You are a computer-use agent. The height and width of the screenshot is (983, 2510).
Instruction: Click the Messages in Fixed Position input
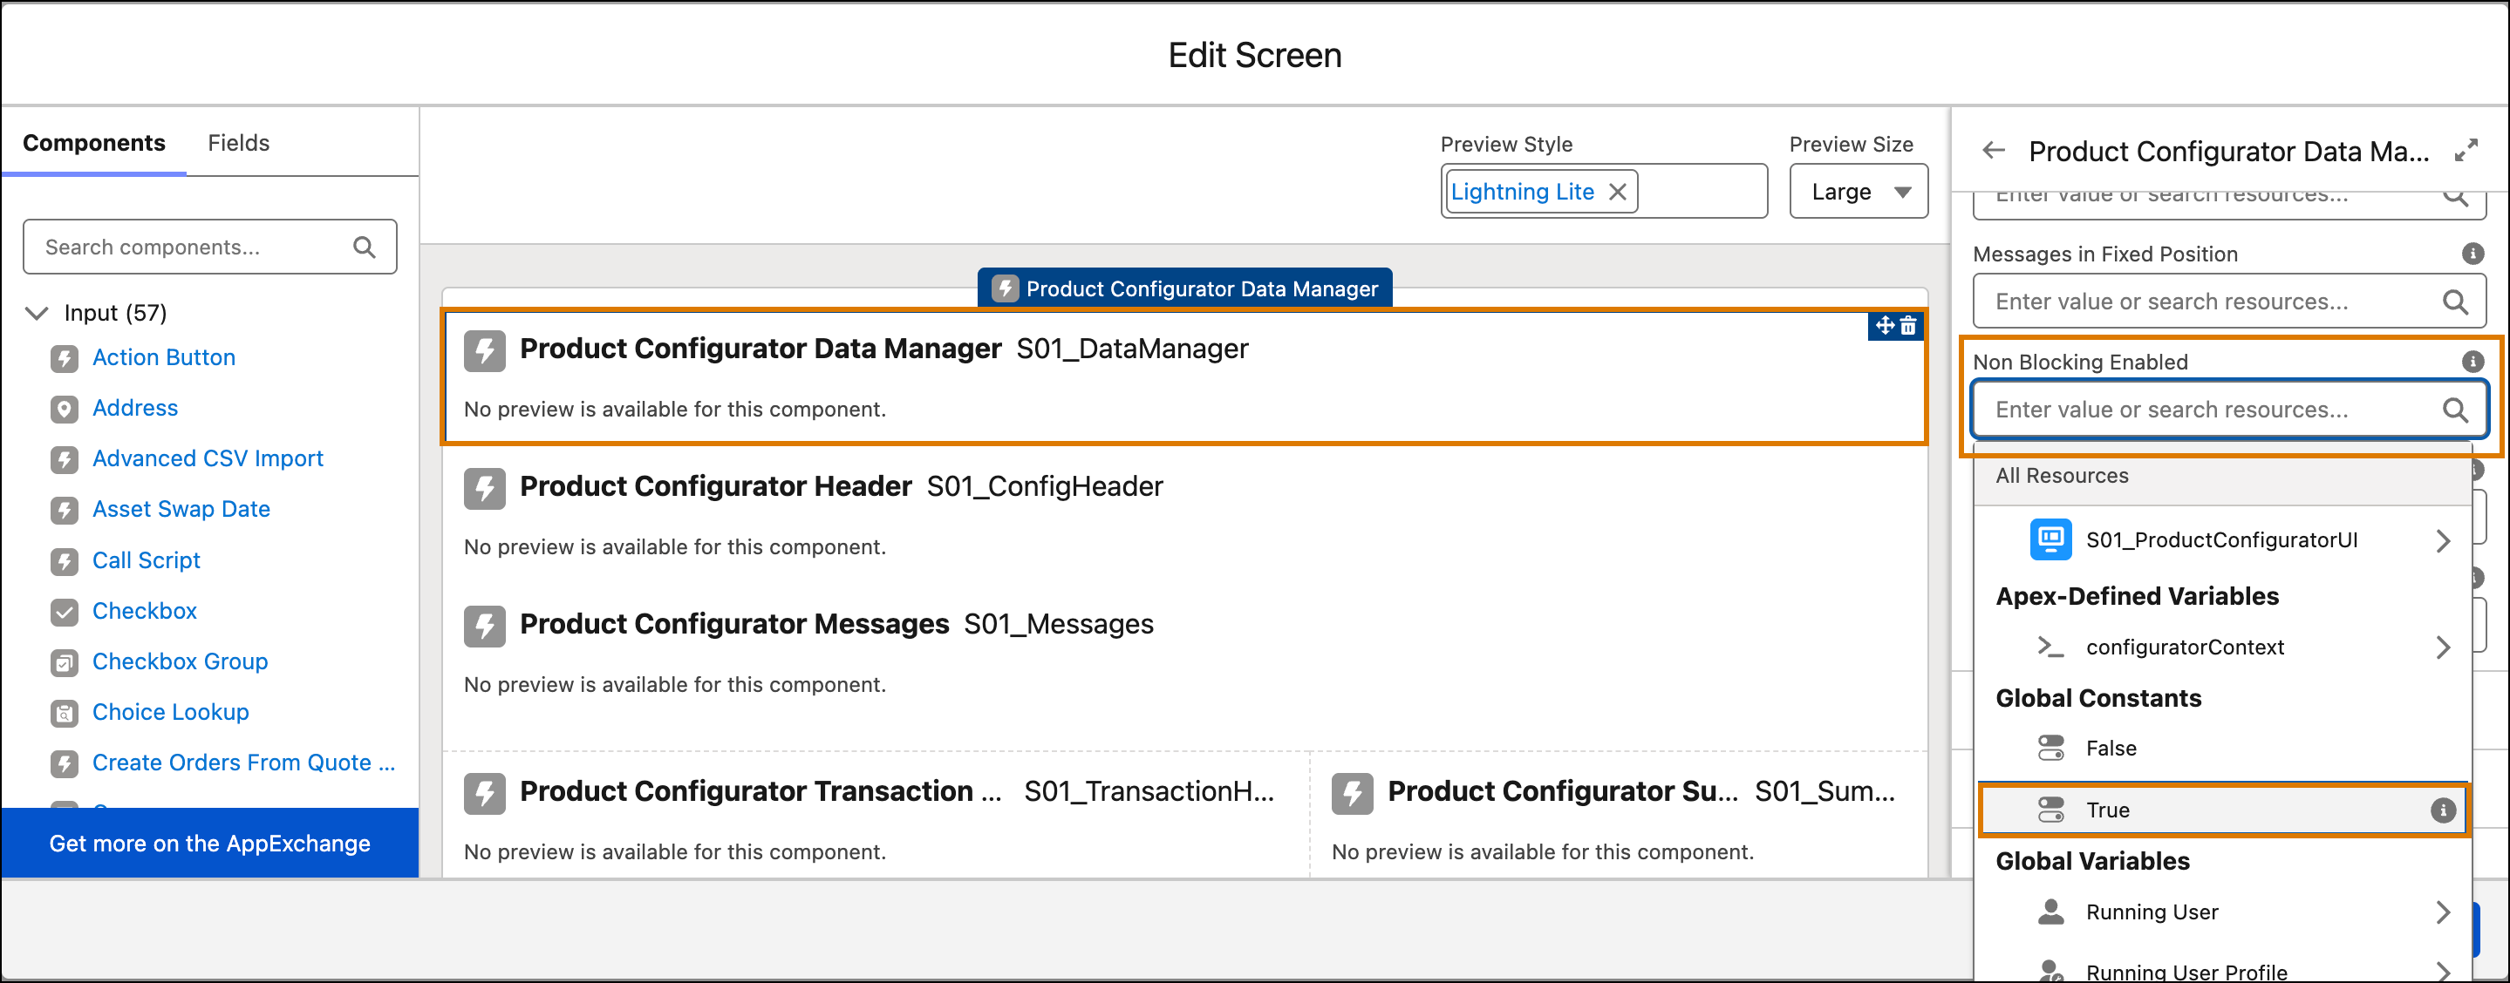[x=2228, y=302]
